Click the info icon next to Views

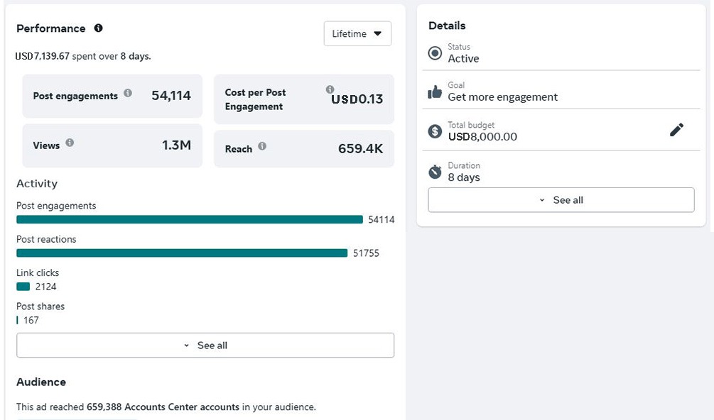(x=70, y=143)
